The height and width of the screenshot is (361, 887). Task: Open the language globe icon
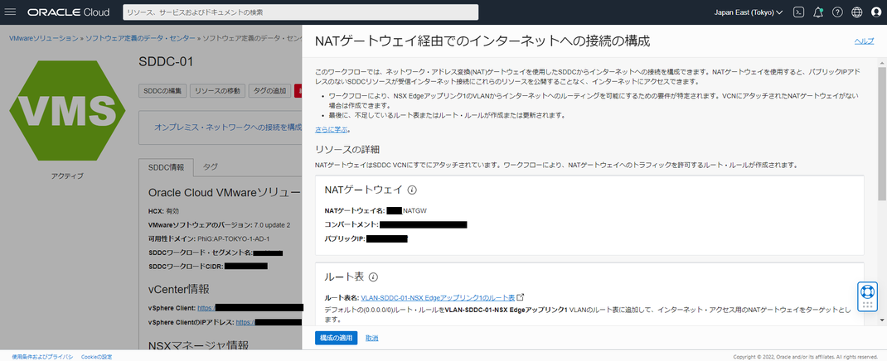click(x=856, y=12)
